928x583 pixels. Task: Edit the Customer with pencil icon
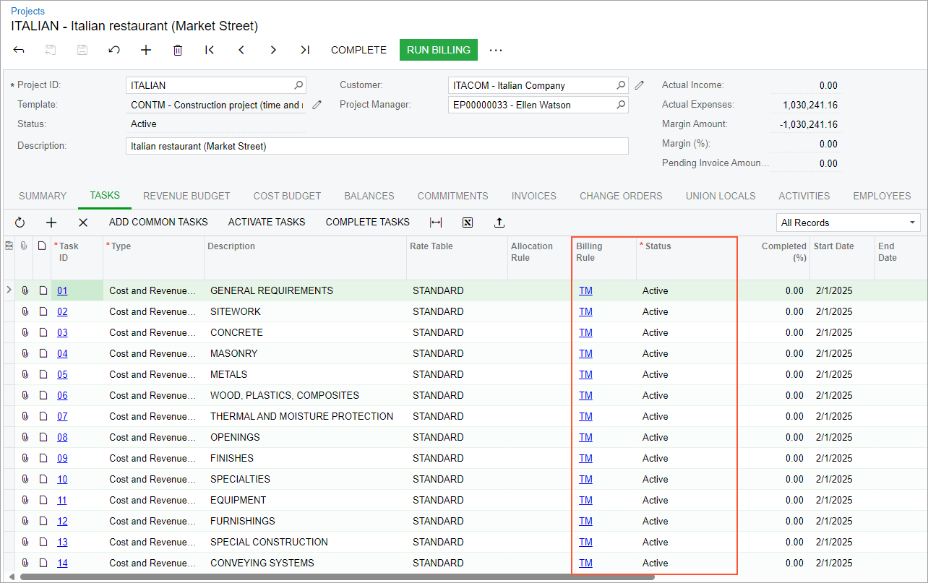tap(640, 85)
